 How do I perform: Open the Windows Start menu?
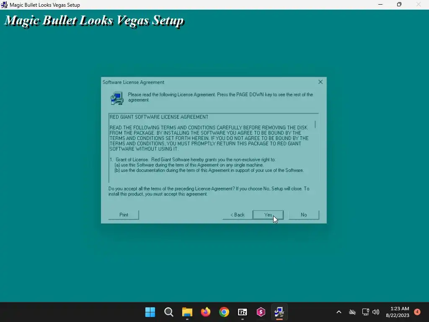pyautogui.click(x=150, y=312)
